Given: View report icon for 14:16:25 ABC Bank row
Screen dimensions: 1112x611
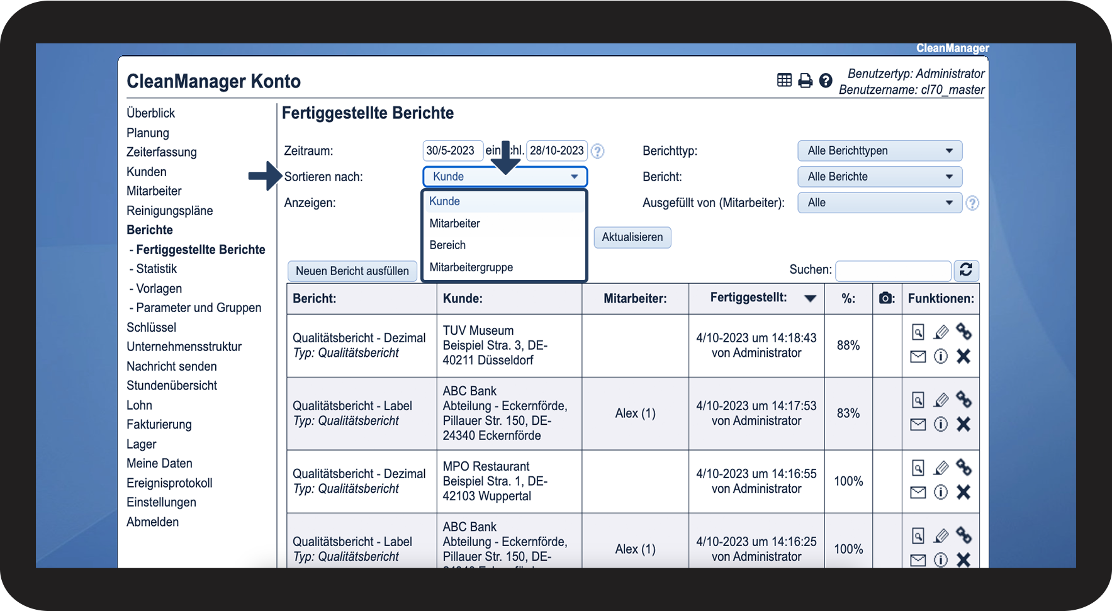Looking at the screenshot, I should (x=918, y=535).
